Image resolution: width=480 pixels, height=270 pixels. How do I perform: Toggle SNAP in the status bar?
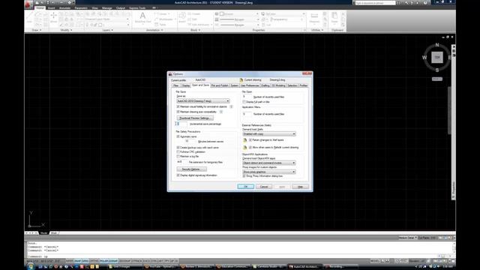[78, 261]
